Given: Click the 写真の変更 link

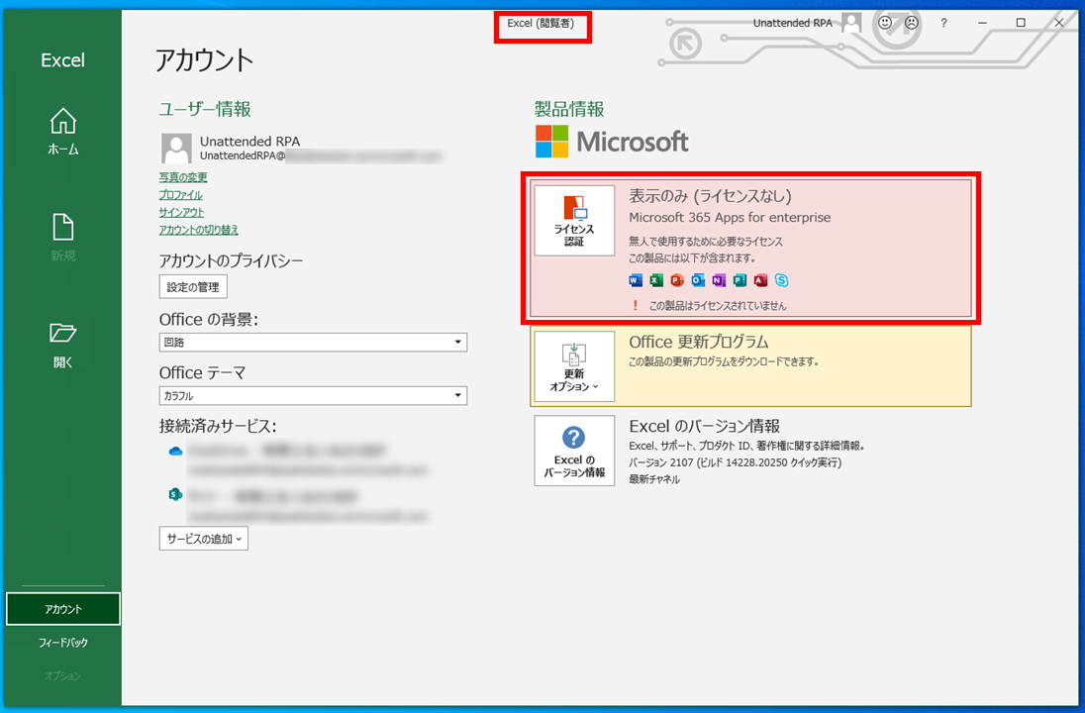Looking at the screenshot, I should coord(183,177).
